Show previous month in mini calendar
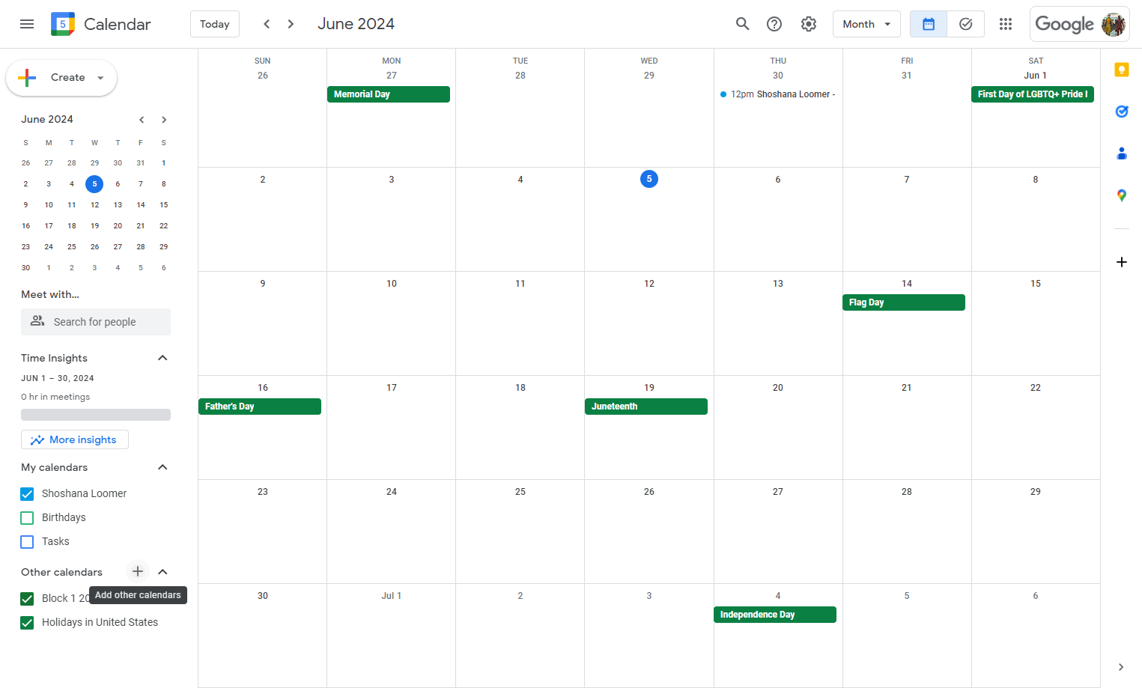Screen dimensions: 1142x688 (141, 120)
